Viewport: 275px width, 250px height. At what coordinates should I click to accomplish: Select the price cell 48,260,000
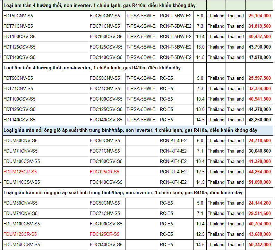tap(259, 120)
